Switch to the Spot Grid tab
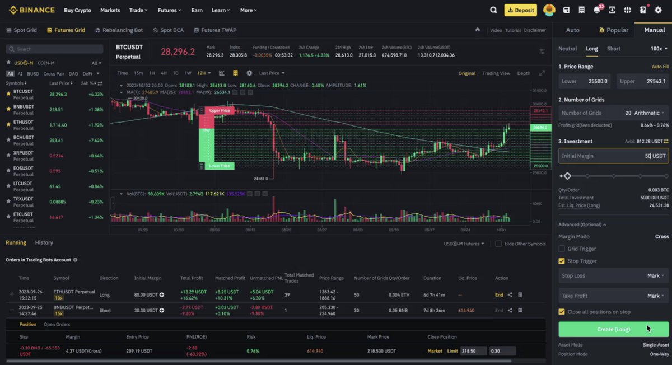Viewport: 672px width, 365px height. [21, 30]
